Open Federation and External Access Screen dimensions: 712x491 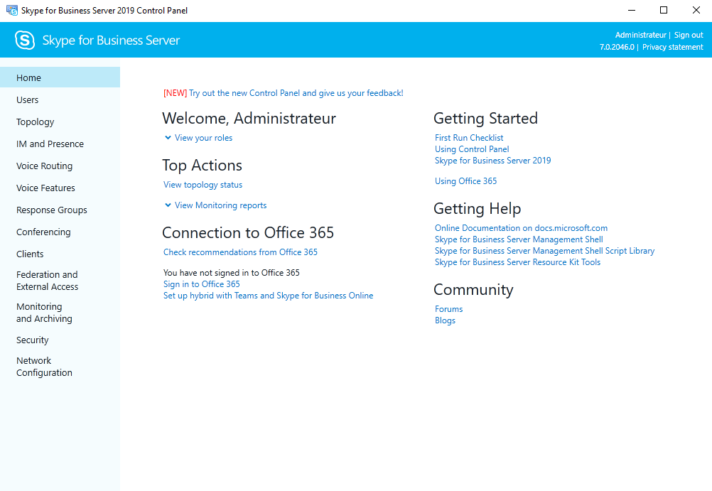tap(60, 281)
